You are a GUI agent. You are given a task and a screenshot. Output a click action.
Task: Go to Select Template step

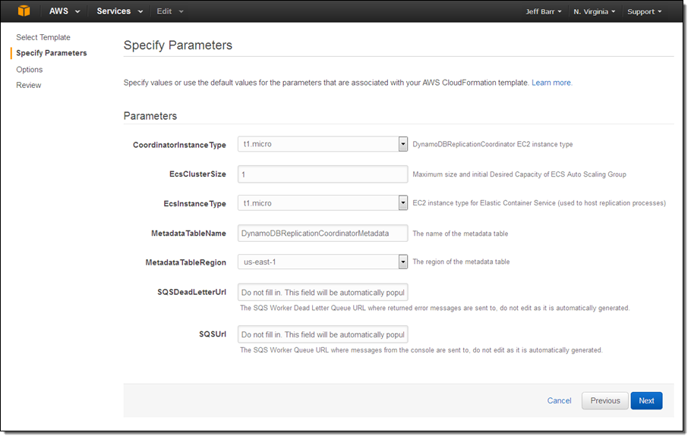[x=43, y=37]
